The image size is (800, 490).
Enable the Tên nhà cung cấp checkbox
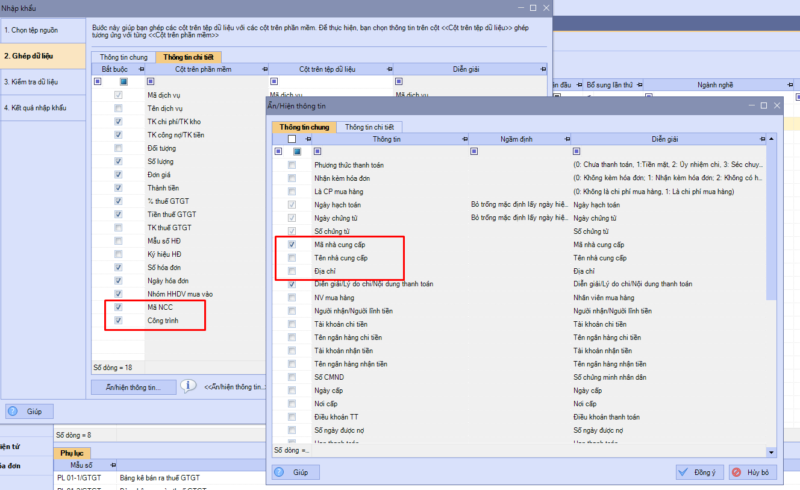292,258
